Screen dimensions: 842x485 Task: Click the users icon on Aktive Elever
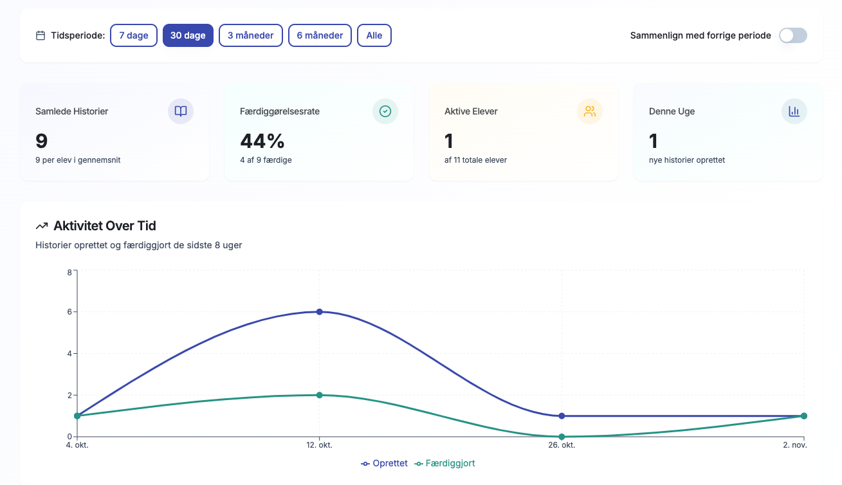tap(590, 111)
